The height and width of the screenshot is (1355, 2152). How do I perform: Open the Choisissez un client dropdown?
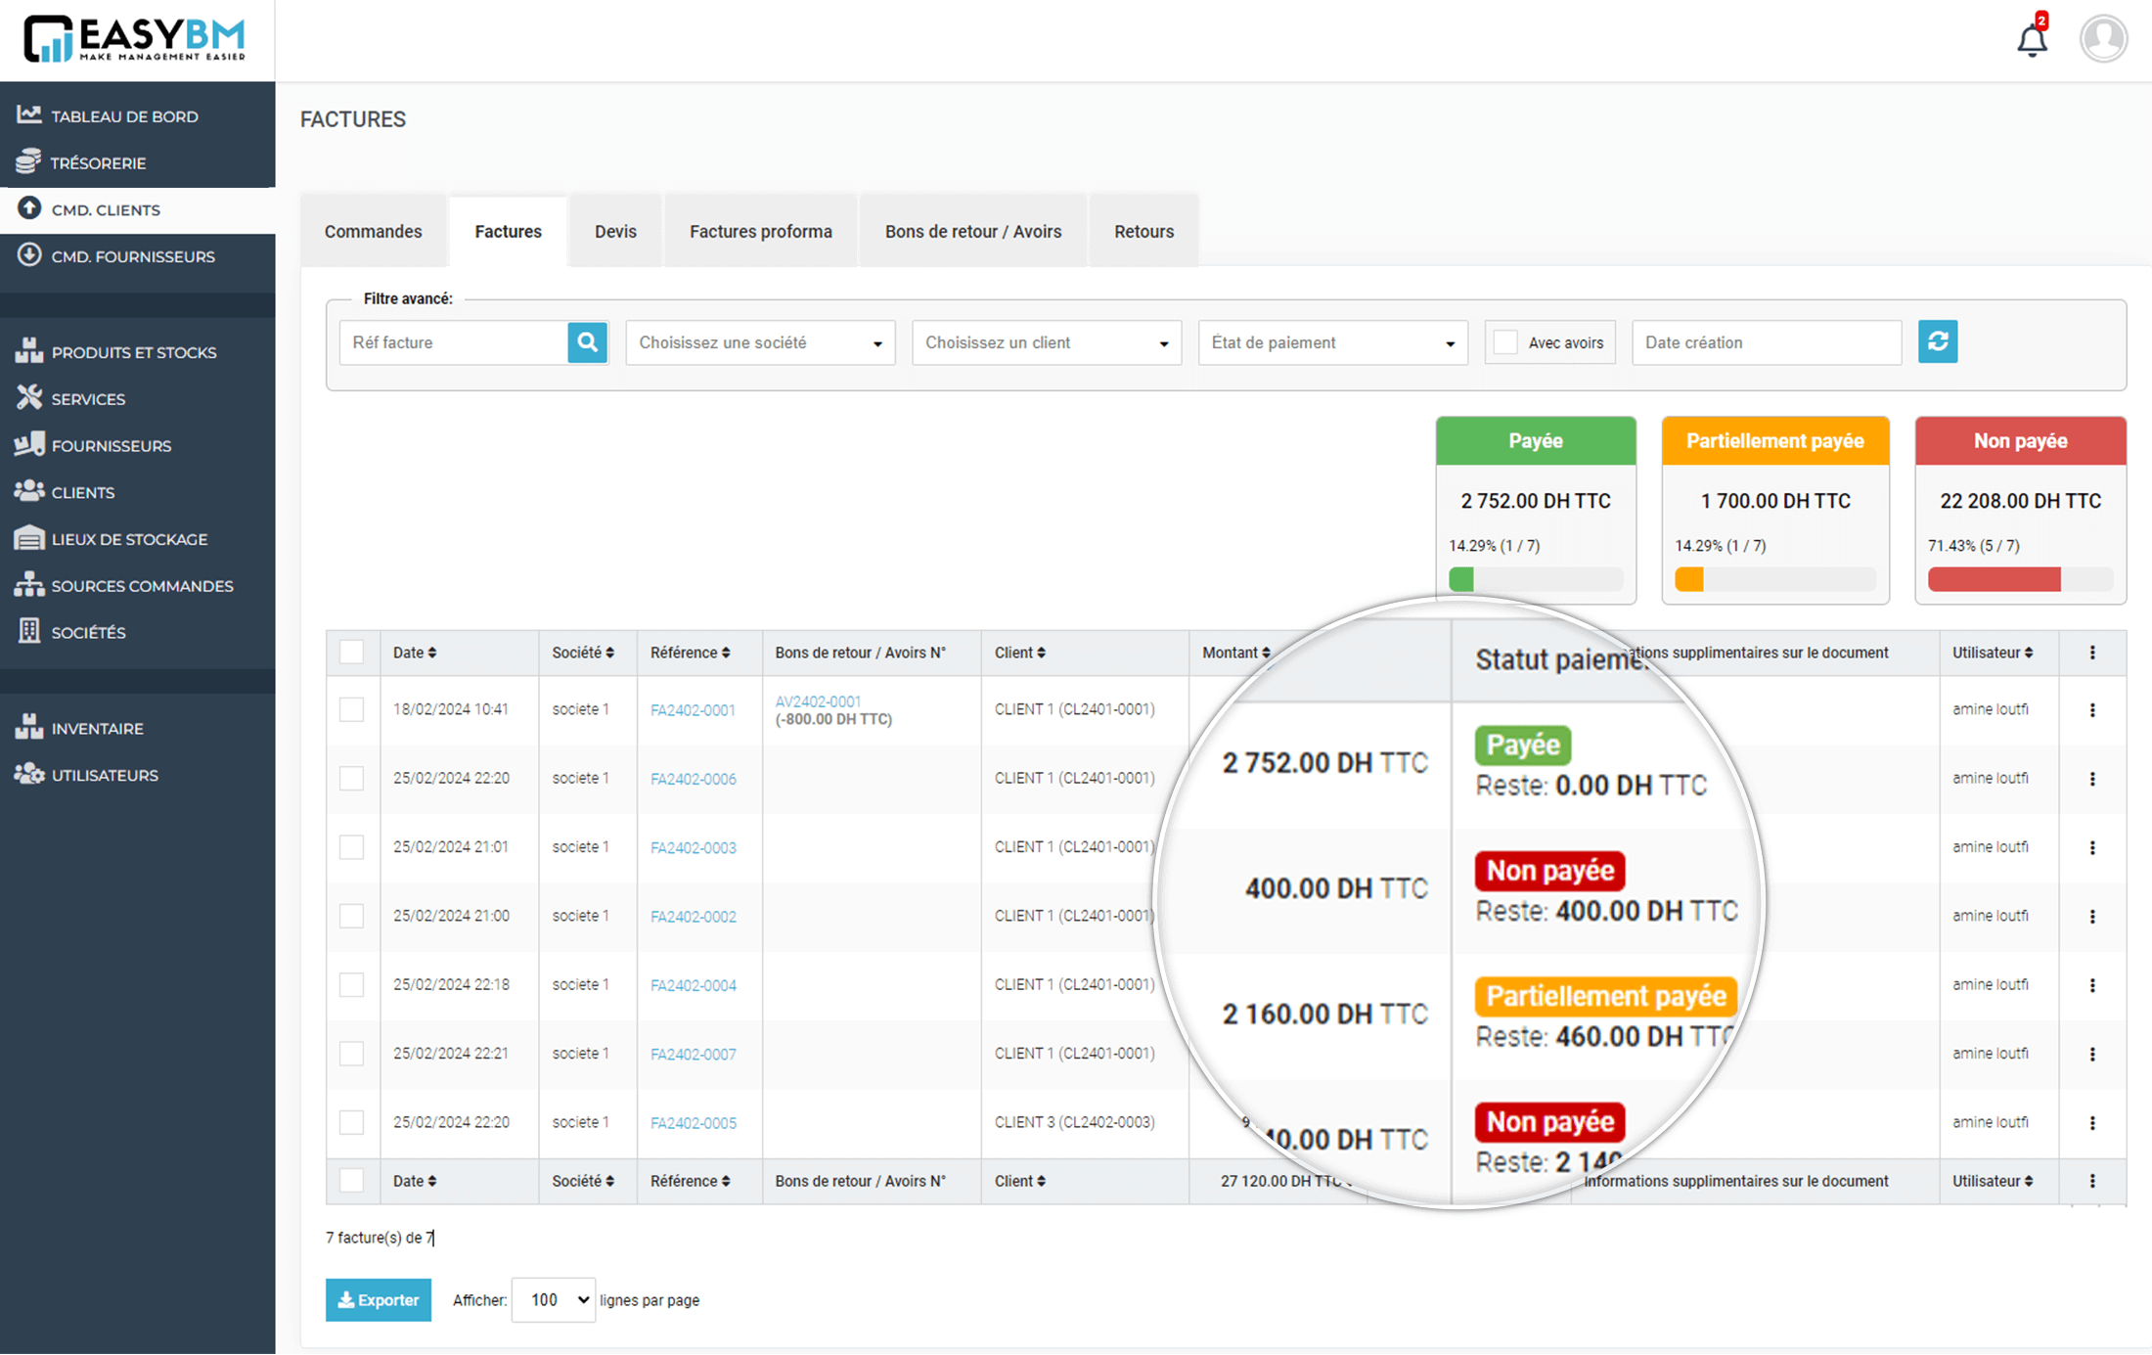pos(1047,342)
